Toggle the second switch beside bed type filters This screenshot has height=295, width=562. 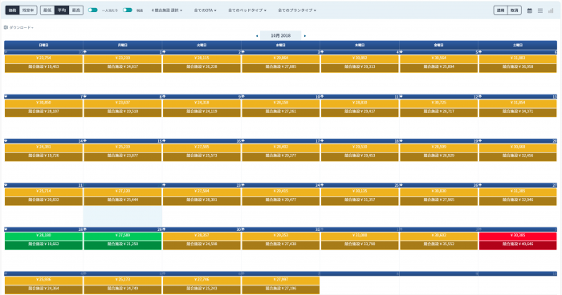(x=127, y=10)
